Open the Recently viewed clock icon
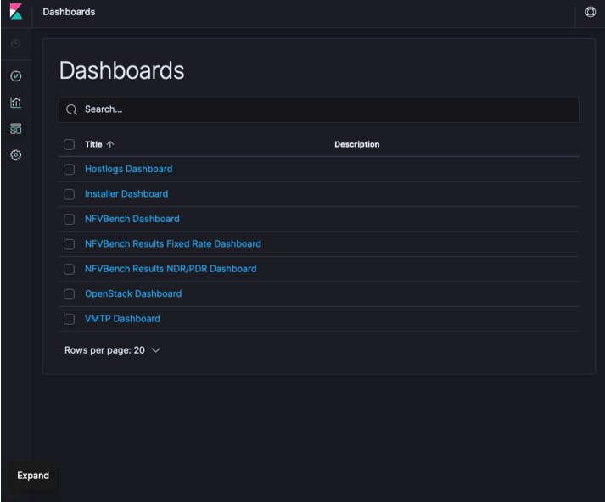605x502 pixels. click(x=15, y=44)
